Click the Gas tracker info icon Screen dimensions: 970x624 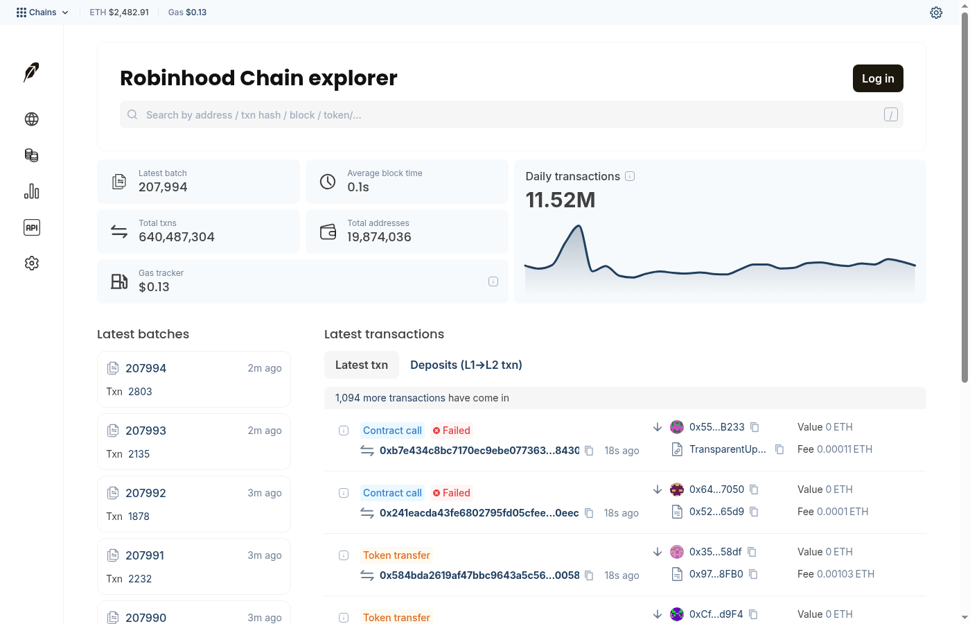[493, 281]
